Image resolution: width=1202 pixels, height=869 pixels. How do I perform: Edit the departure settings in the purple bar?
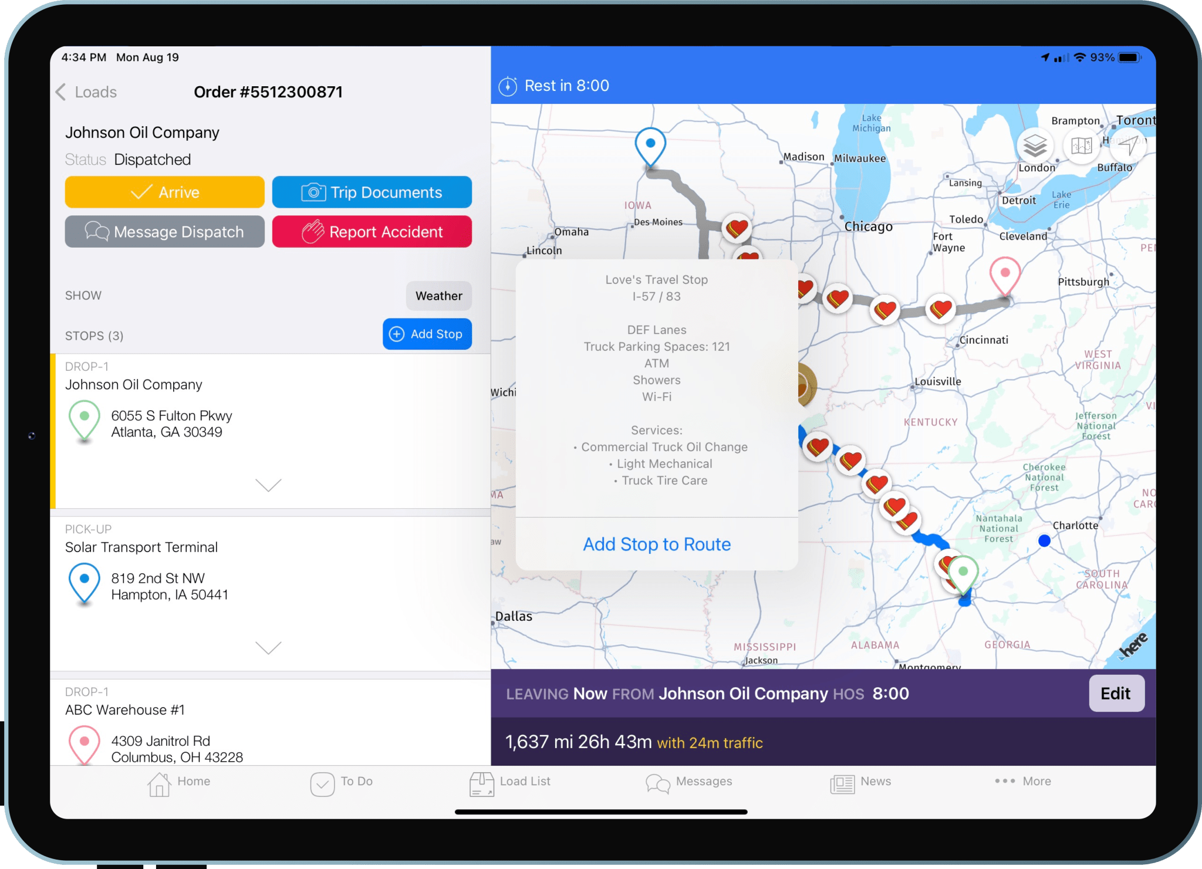coord(1116,693)
